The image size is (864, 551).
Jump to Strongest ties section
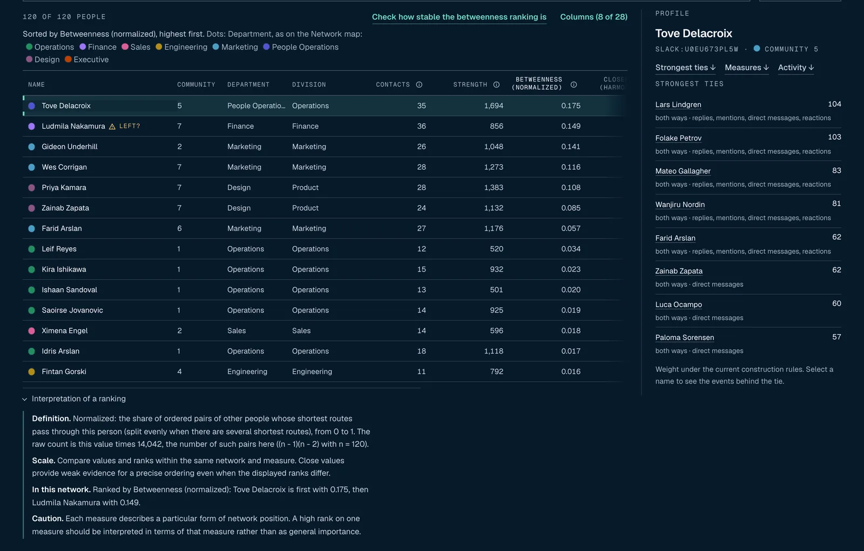[x=685, y=67]
